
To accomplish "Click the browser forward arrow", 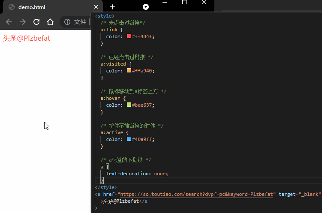I will tap(23, 22).
